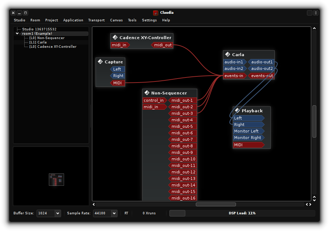Click the Playback box diamond icon
Image resolution: width=329 pixels, height=231 pixels.
tap(237, 110)
